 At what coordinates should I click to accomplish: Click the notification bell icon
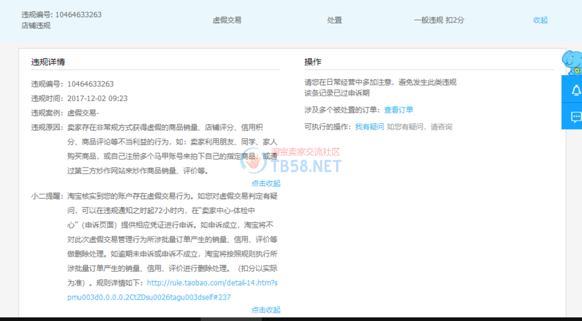pyautogui.click(x=576, y=90)
